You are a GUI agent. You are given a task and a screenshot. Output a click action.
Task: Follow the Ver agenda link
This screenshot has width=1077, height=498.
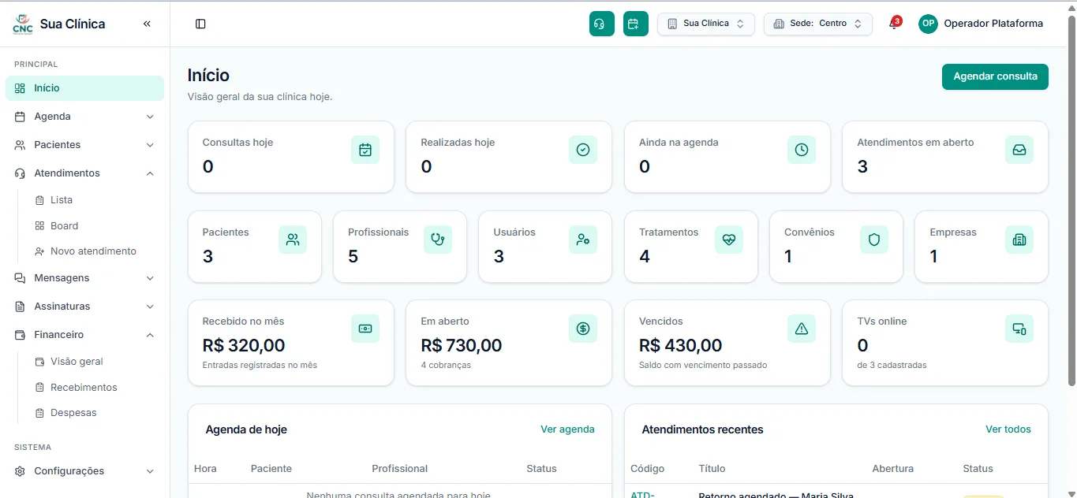click(567, 429)
